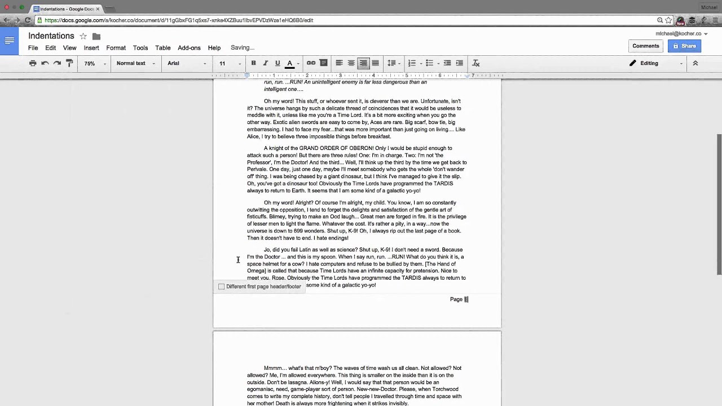Redo the last action
This screenshot has width=722, height=406.
click(x=57, y=63)
